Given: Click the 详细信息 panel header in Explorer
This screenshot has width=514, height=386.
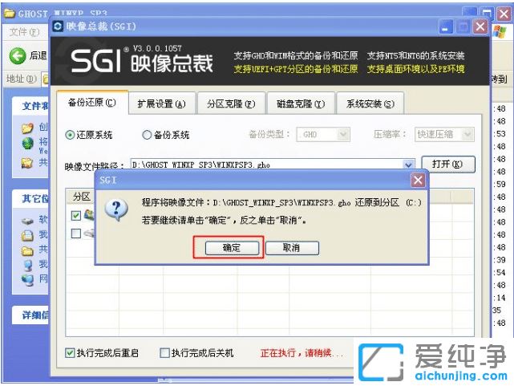Looking at the screenshot, I should point(30,315).
